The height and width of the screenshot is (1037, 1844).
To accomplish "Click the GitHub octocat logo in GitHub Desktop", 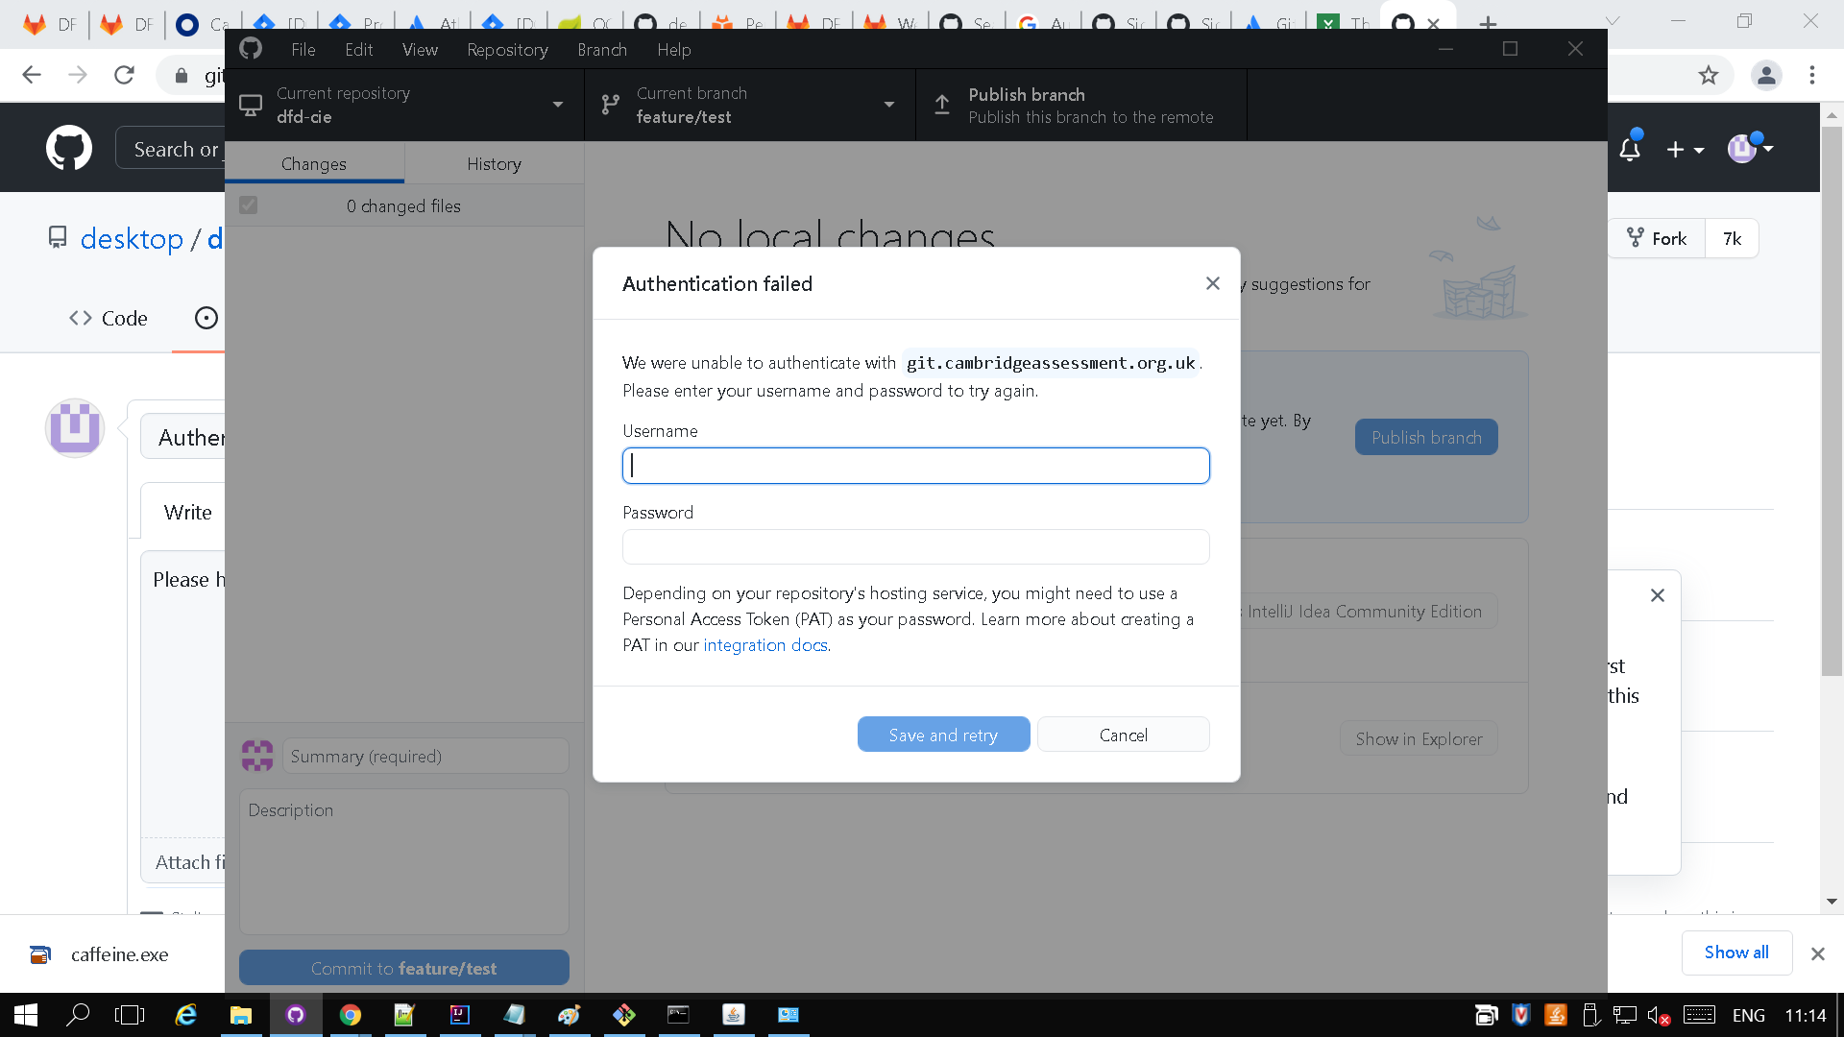I will pos(250,48).
